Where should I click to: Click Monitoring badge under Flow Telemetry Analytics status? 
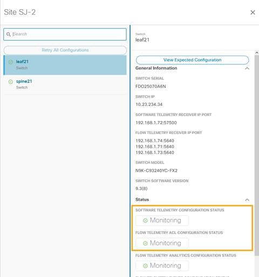[162, 266]
